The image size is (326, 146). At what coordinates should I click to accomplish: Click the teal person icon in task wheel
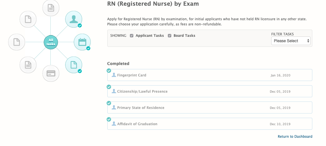(74, 19)
